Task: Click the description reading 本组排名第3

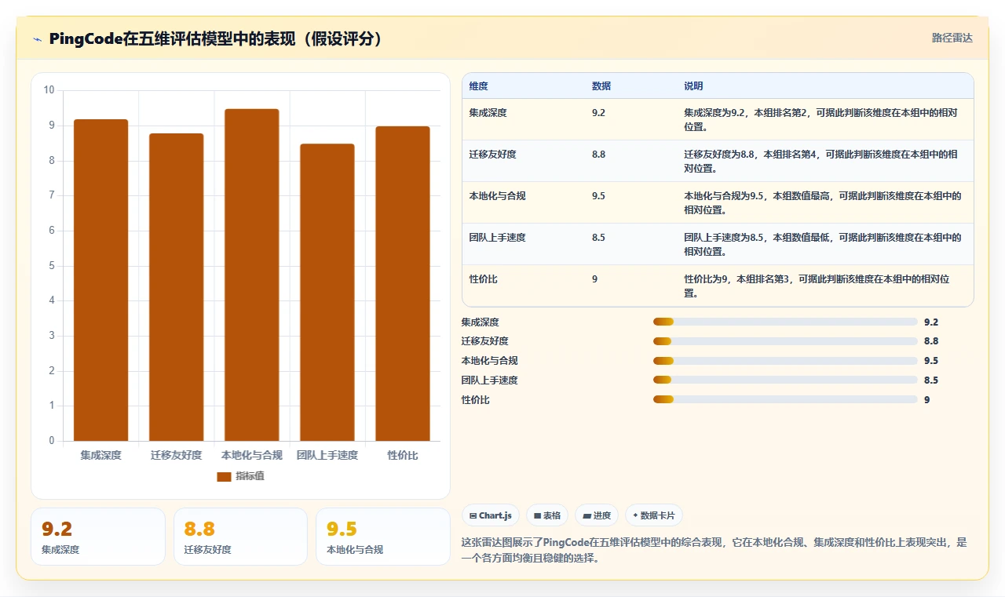Action: tap(817, 286)
